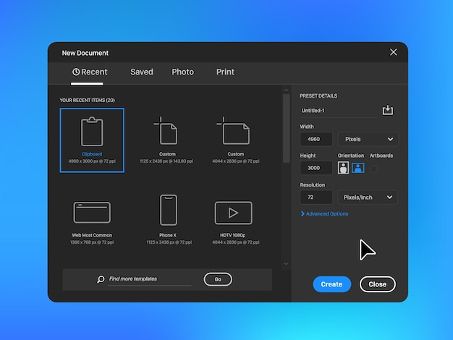Switch to the Recent tab
Viewport: 453px width, 340px height.
point(90,72)
